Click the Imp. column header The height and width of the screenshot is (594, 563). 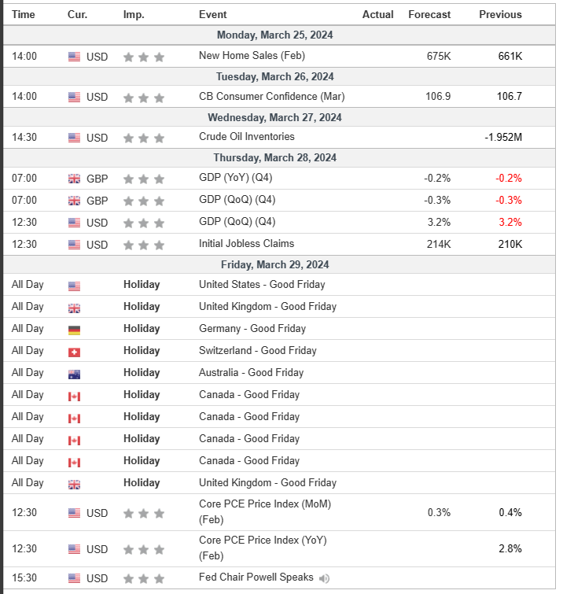[x=134, y=14]
